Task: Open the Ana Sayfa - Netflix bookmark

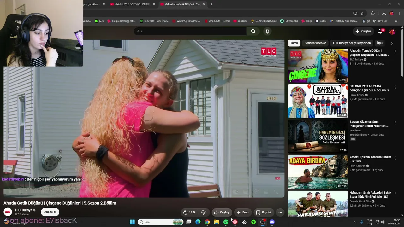Action: pyautogui.click(x=217, y=21)
